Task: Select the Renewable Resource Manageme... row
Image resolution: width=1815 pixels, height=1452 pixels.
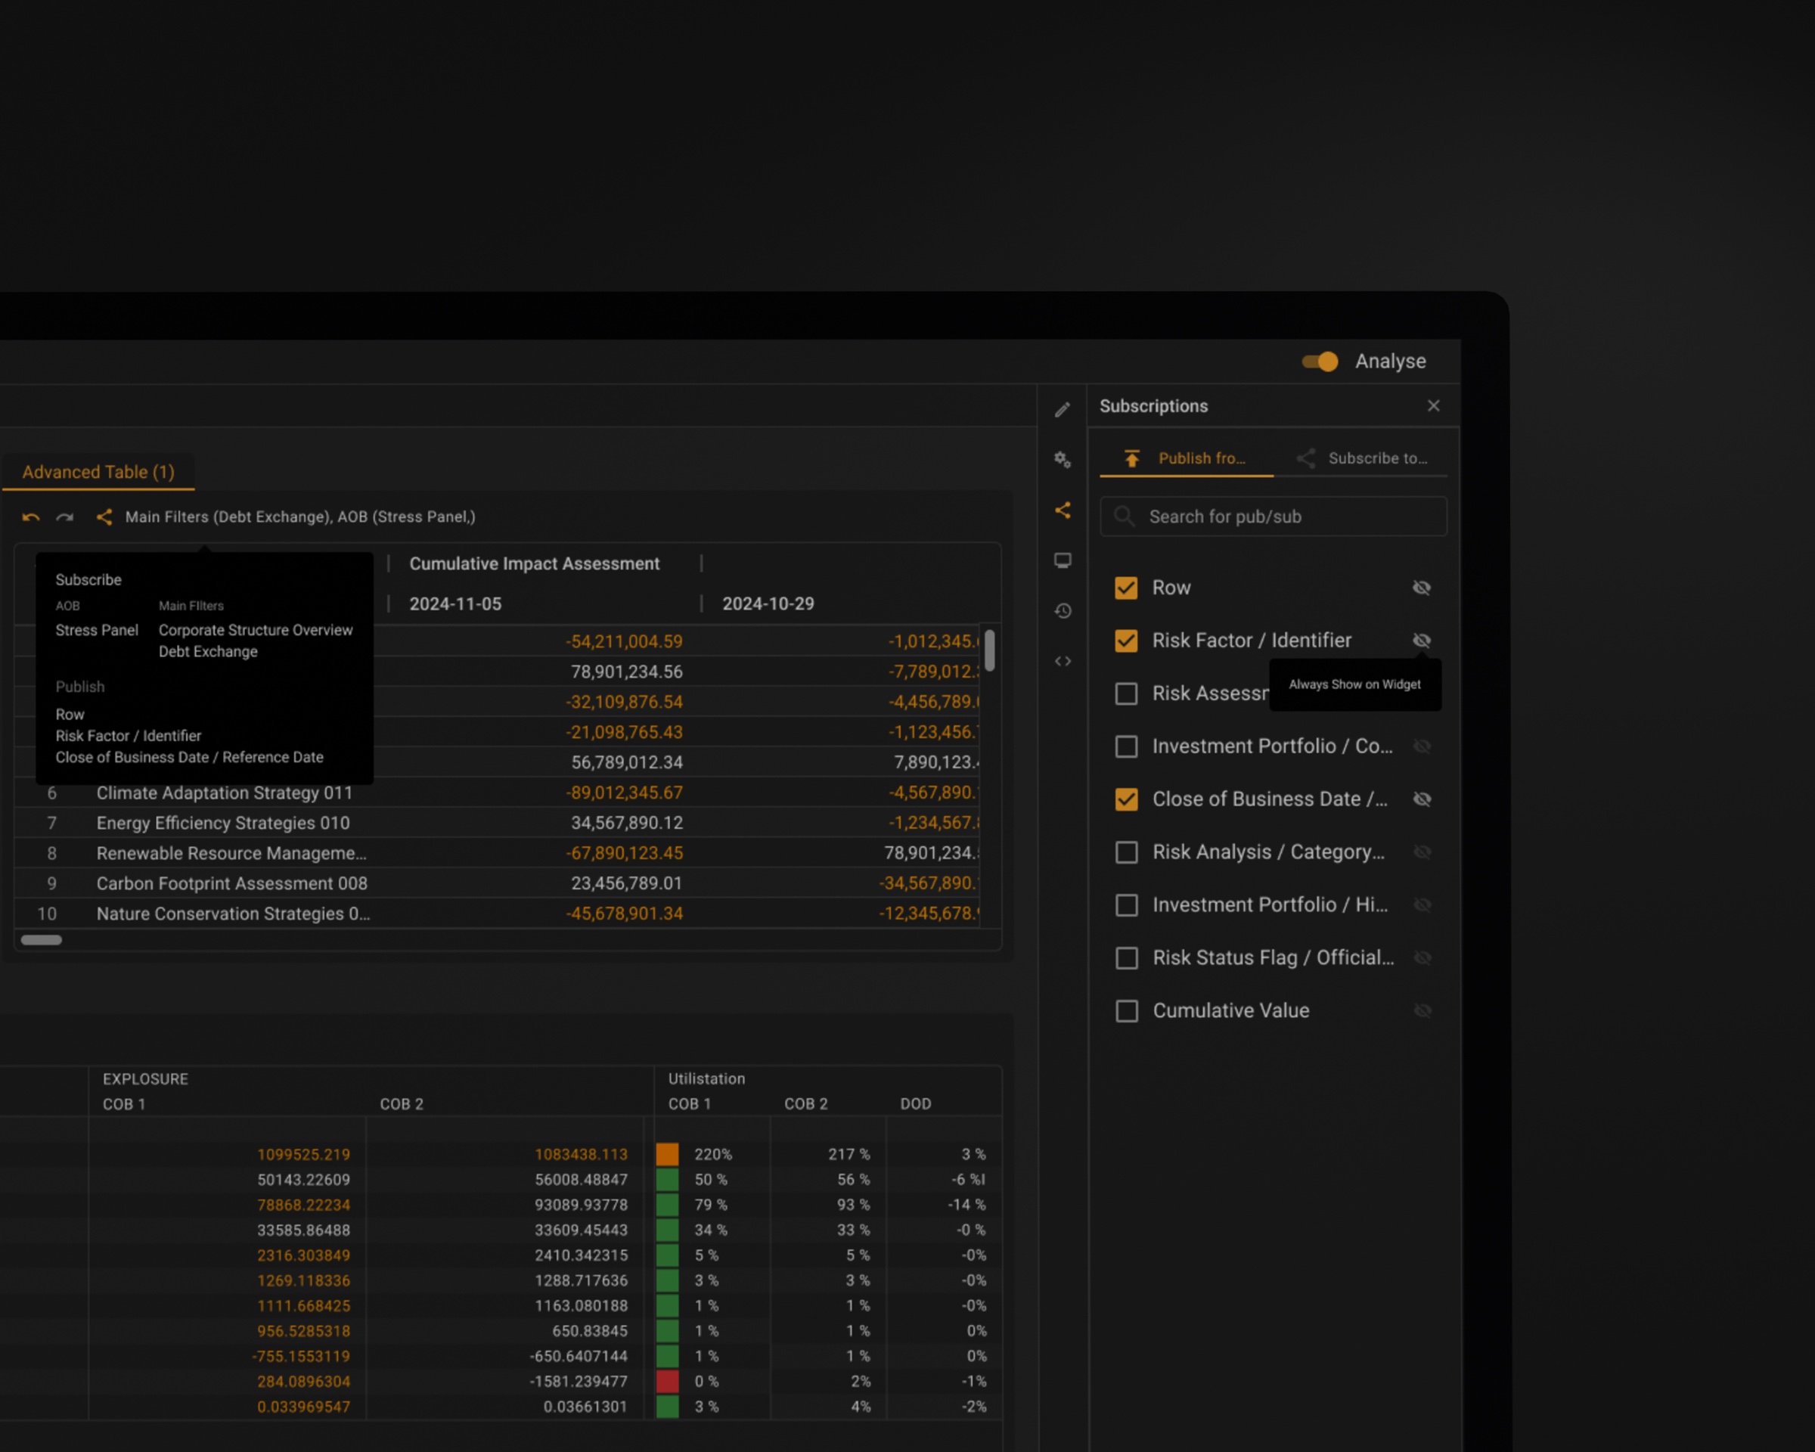Action: (x=497, y=854)
